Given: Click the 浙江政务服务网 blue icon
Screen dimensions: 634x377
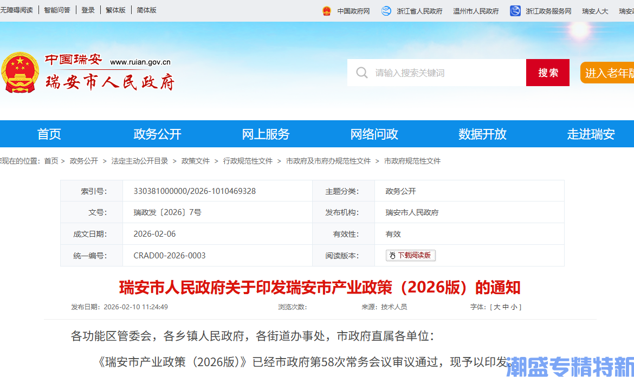Looking at the screenshot, I should pyautogui.click(x=514, y=10).
